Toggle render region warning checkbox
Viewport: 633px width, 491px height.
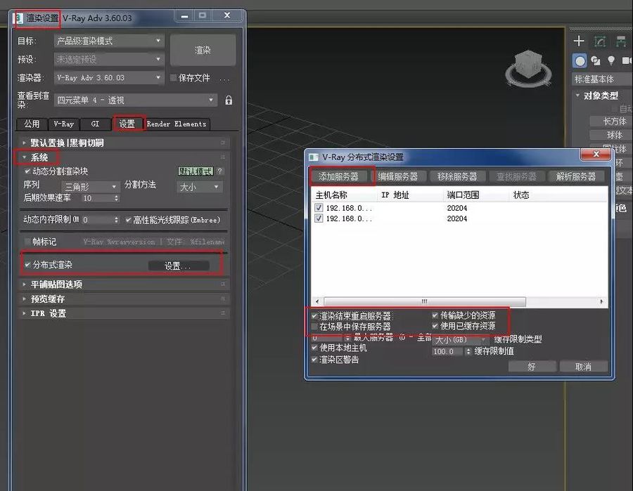(x=314, y=359)
